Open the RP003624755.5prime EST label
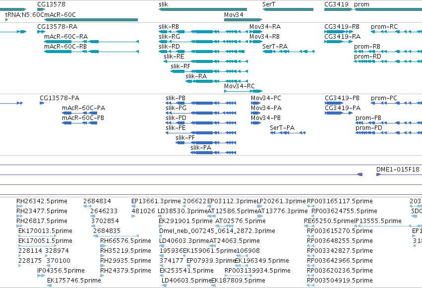The height and width of the screenshot is (288, 422). tap(344, 211)
